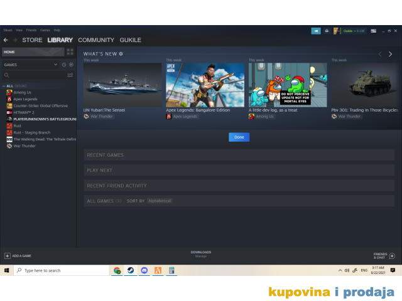Select Counter-Strike: Global Offensive in list
The height and width of the screenshot is (301, 402).
(x=40, y=105)
